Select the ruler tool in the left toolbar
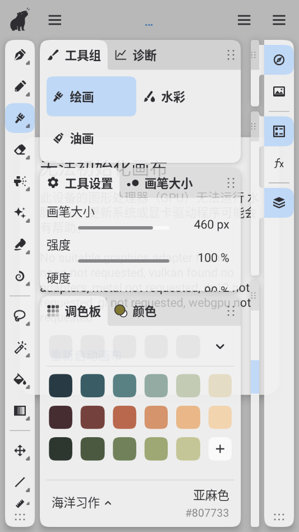This screenshot has height=532, width=299. pyautogui.click(x=20, y=504)
